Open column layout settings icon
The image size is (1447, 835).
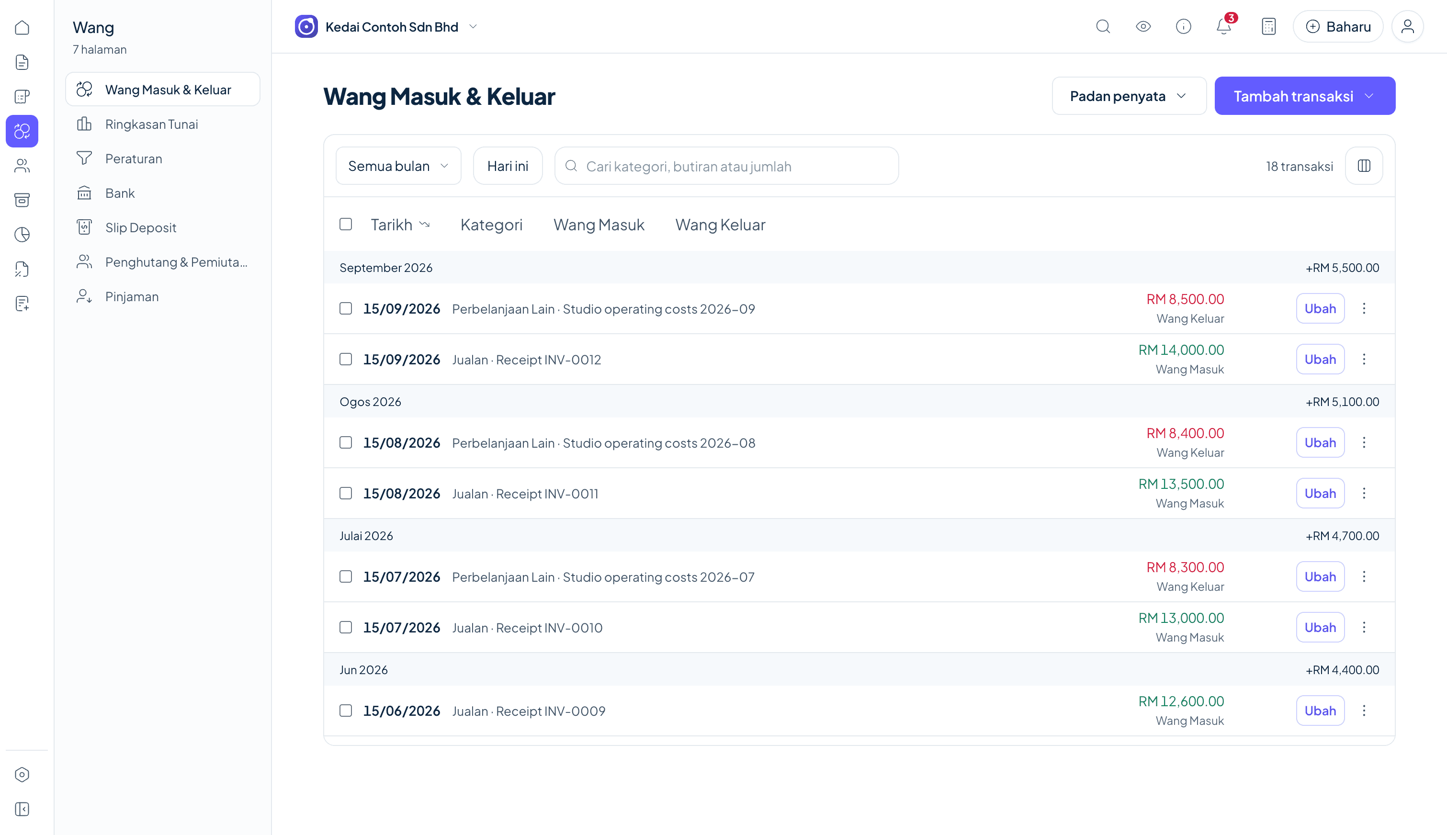coord(1364,166)
